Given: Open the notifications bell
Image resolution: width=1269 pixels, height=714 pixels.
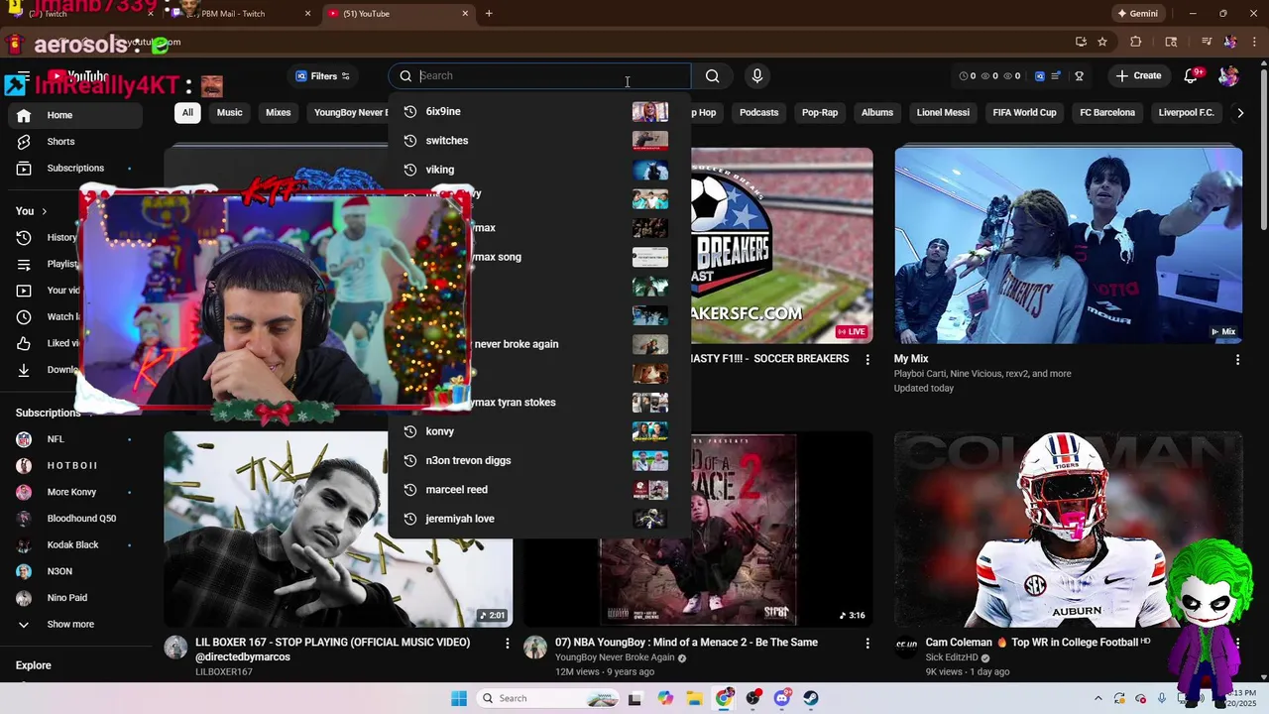Looking at the screenshot, I should pos(1192,76).
